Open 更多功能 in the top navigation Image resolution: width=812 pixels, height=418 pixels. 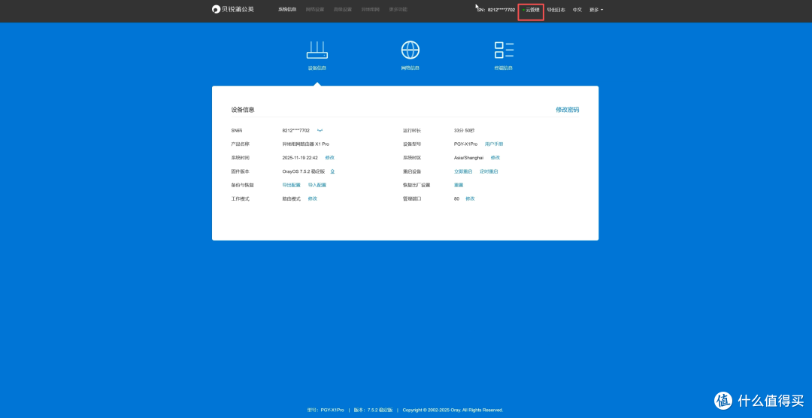pos(398,10)
